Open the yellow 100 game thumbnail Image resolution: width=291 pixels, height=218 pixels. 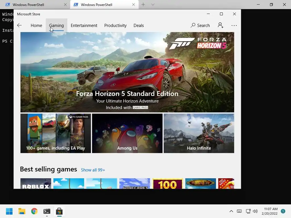168,184
